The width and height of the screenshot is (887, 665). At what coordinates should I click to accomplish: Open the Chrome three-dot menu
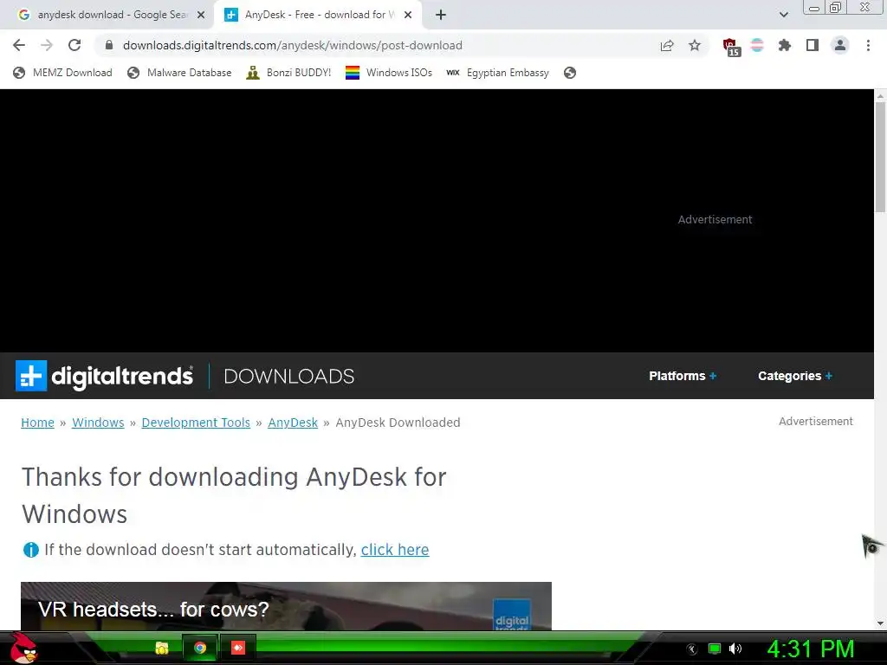[868, 45]
